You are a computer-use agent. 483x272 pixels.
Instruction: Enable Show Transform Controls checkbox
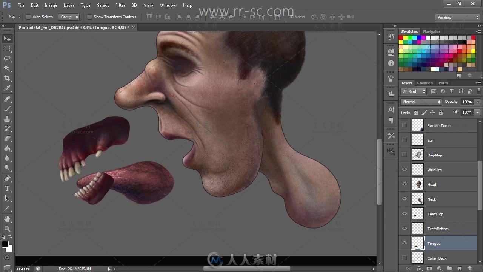[89, 17]
